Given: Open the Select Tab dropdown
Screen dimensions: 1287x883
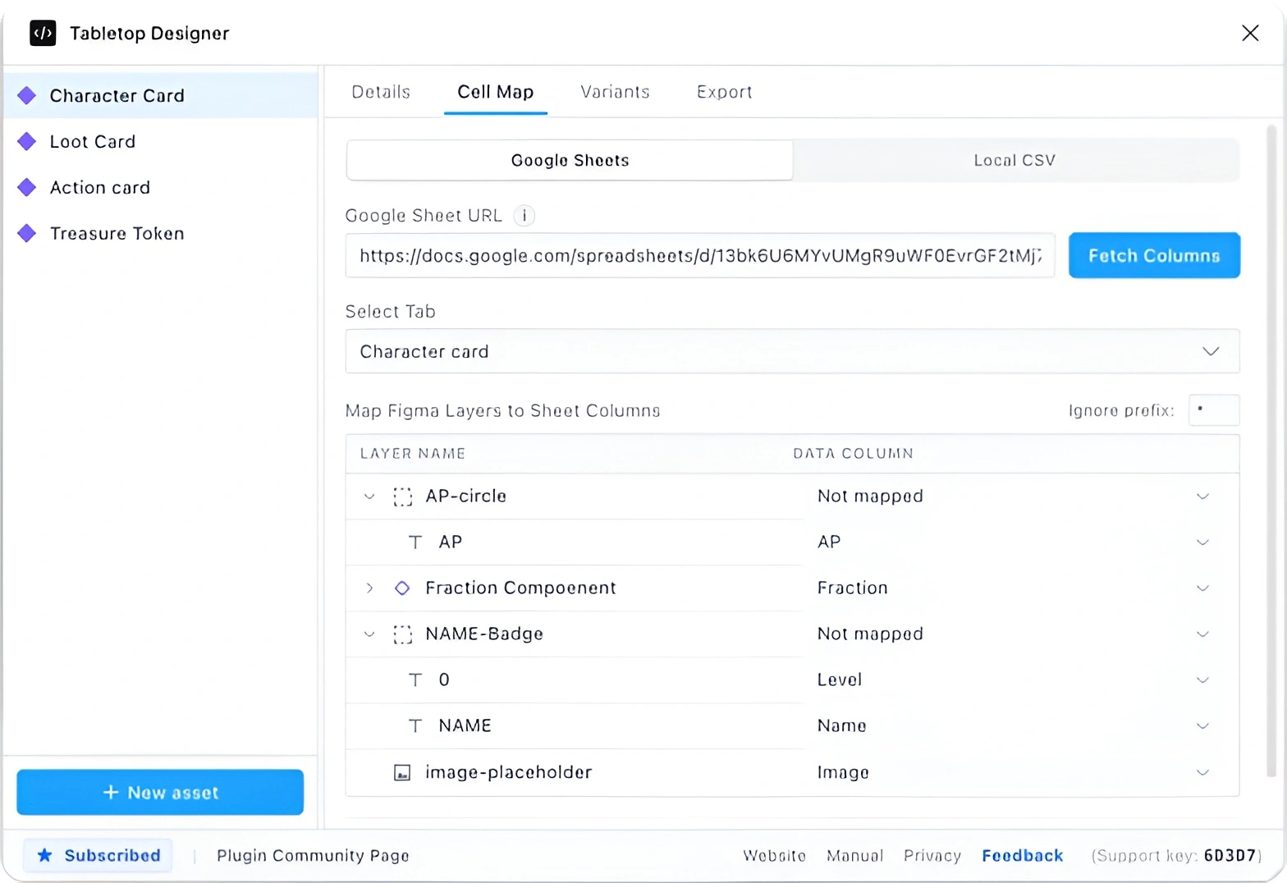Looking at the screenshot, I should (x=791, y=352).
